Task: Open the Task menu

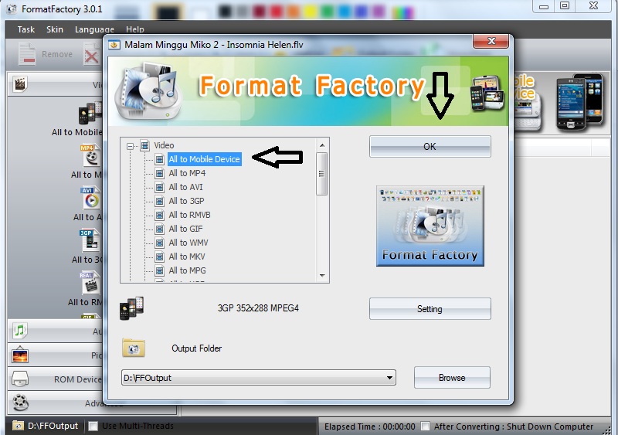Action: tap(26, 29)
